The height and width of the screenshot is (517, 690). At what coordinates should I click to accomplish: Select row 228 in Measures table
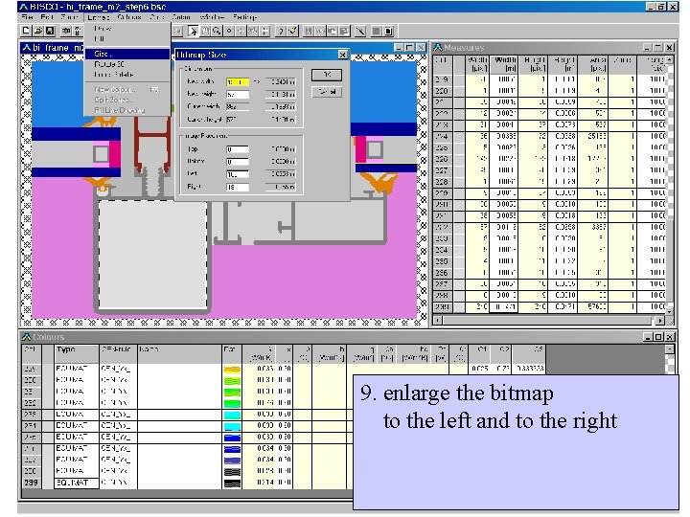coord(442,182)
